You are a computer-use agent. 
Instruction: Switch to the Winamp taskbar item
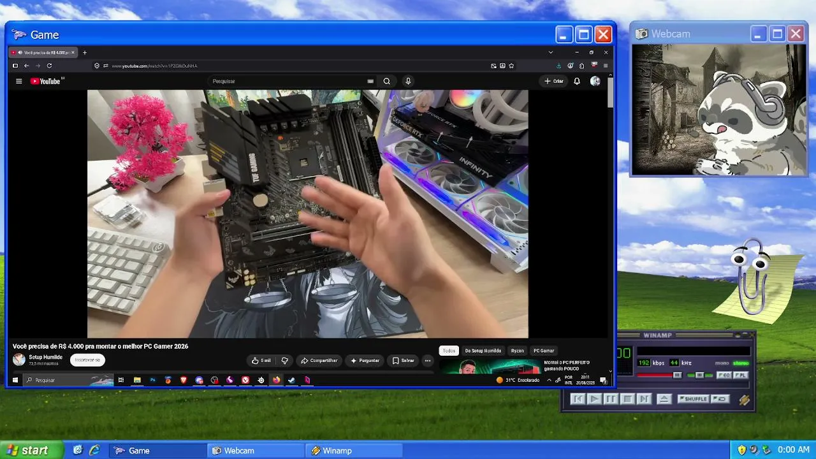(354, 451)
